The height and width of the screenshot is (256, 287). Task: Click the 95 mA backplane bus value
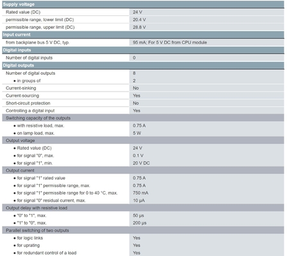170,42
